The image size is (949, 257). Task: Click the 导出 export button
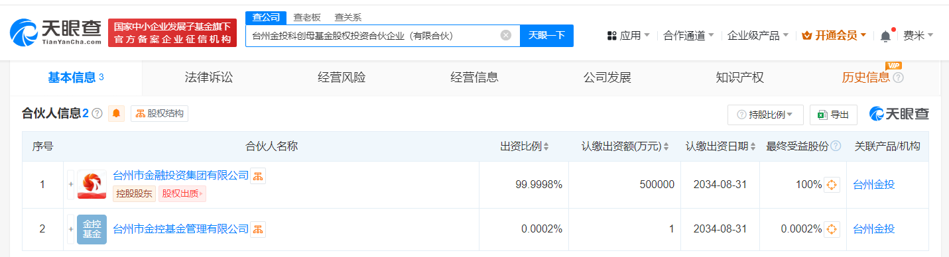click(x=834, y=115)
